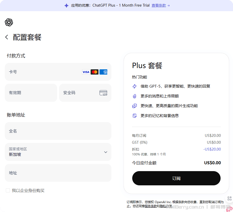Open the floating grid widget icon
This screenshot has height=212, width=233.
(x=229, y=199)
